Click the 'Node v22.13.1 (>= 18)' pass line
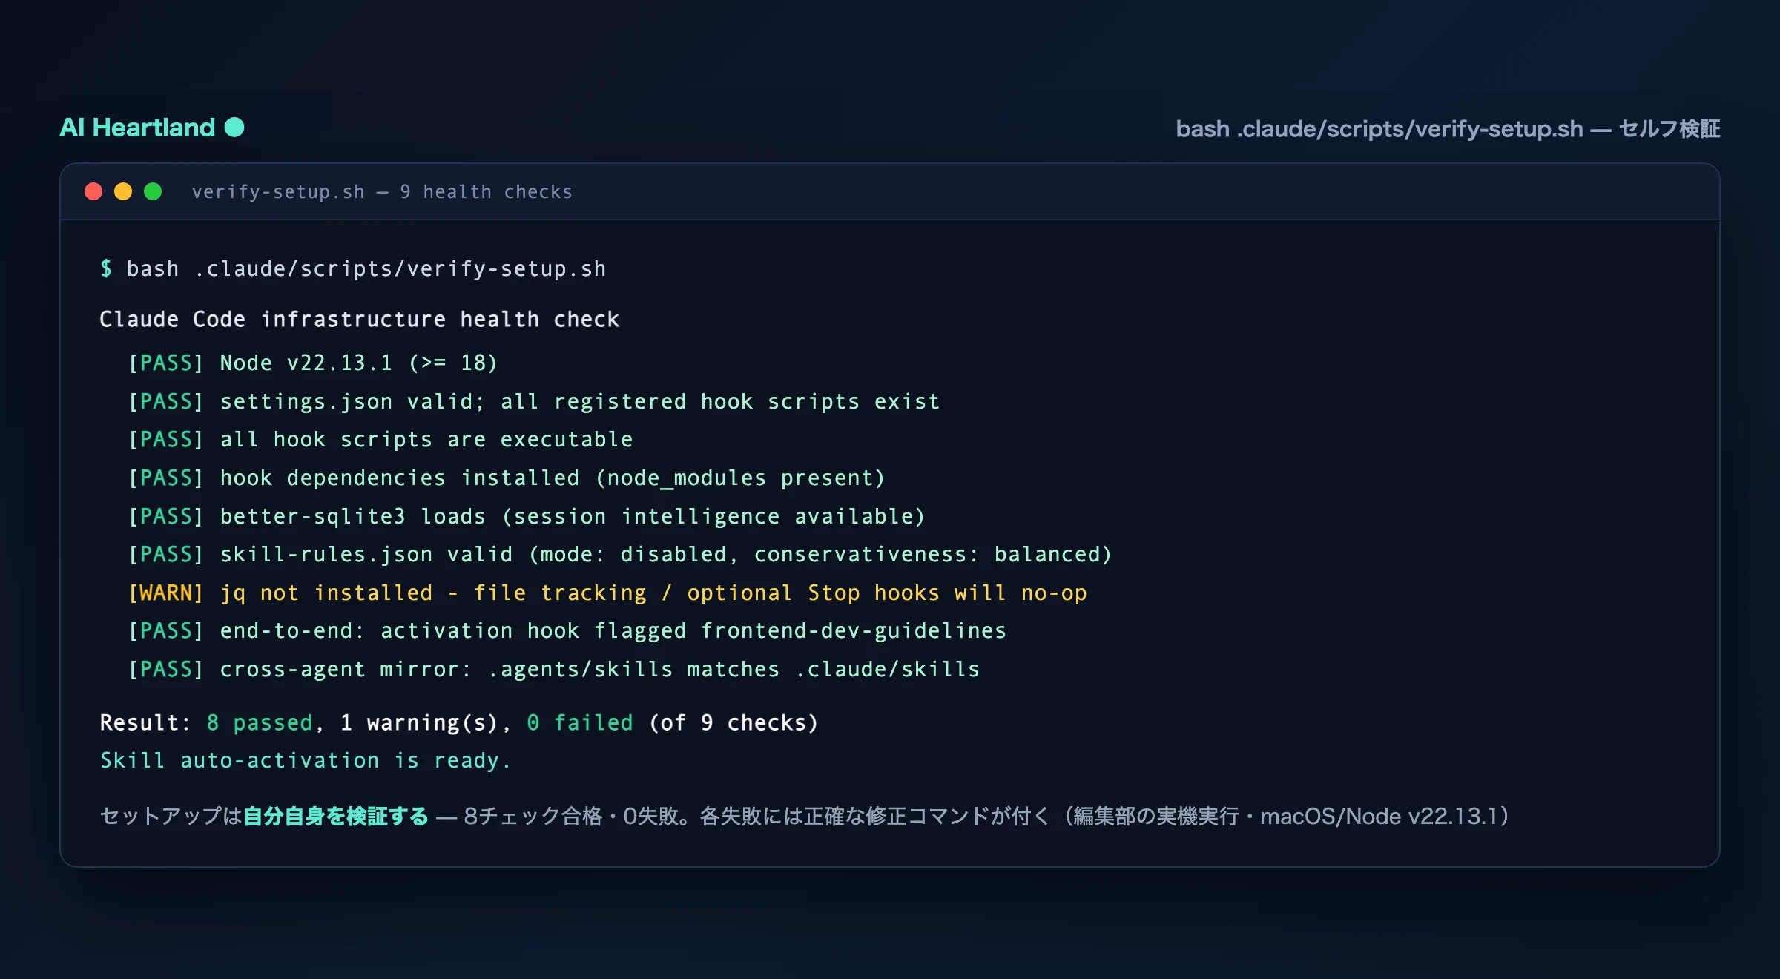This screenshot has height=979, width=1780. click(312, 363)
